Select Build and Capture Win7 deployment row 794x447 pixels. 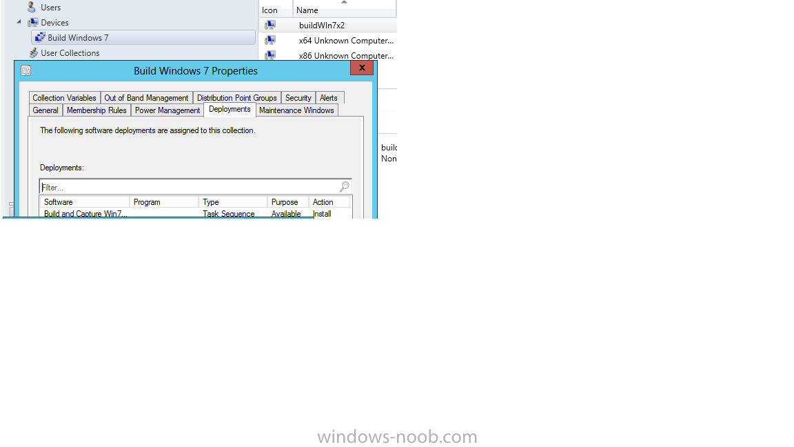click(196, 213)
